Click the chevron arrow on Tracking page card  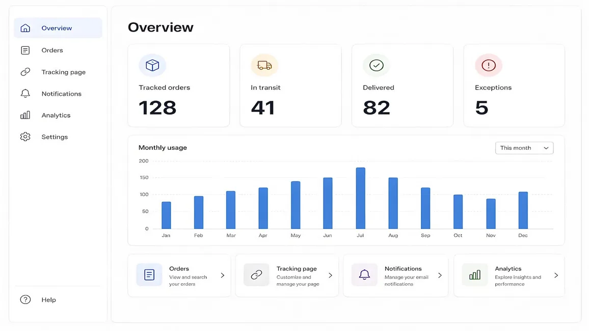tap(331, 275)
